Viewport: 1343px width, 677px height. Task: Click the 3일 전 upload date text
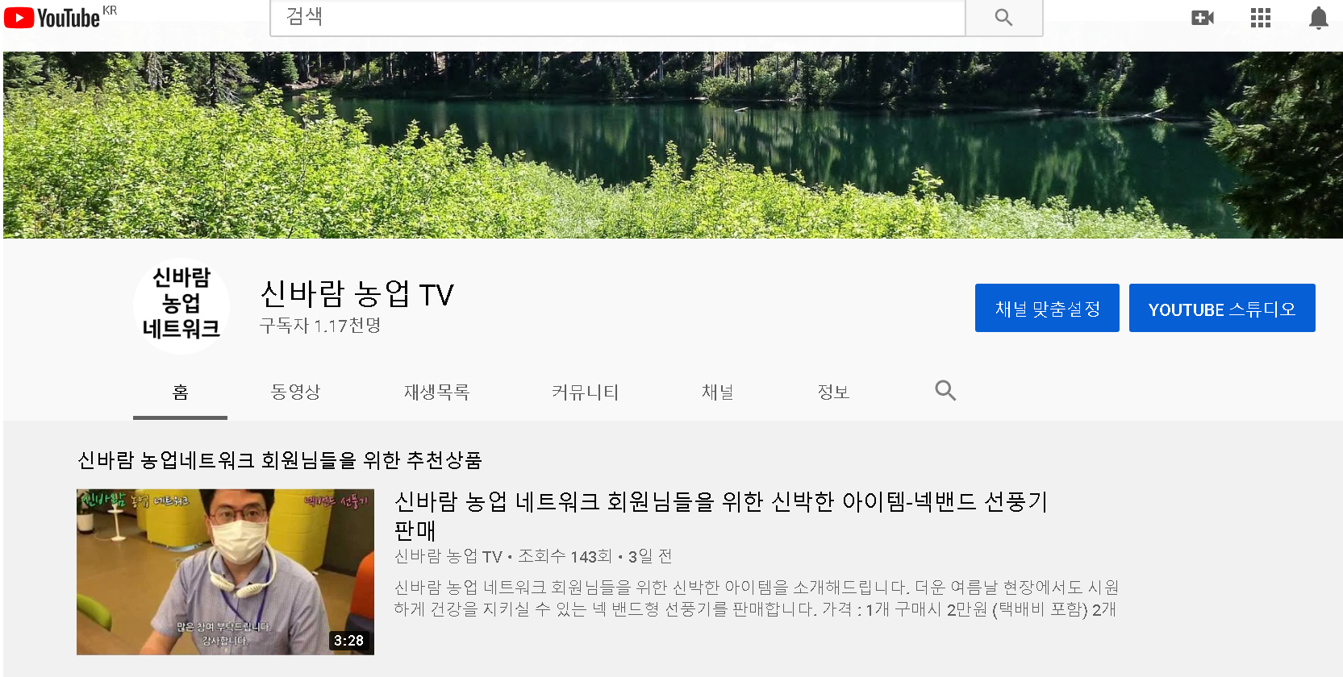point(650,557)
